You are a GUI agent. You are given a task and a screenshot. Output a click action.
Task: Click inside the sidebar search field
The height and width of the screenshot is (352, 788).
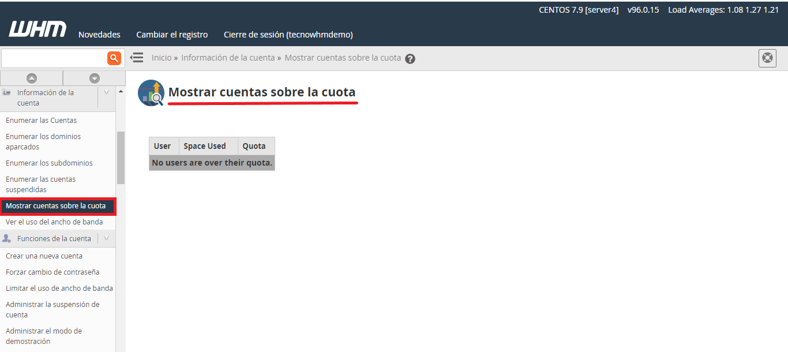tap(54, 58)
